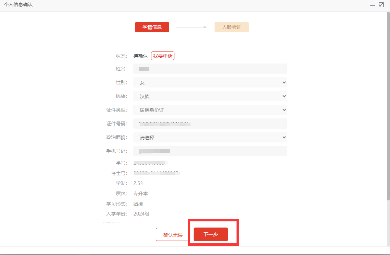Choose an option in 政治面貌 dropdown
This screenshot has height=255, width=390.
click(210, 137)
